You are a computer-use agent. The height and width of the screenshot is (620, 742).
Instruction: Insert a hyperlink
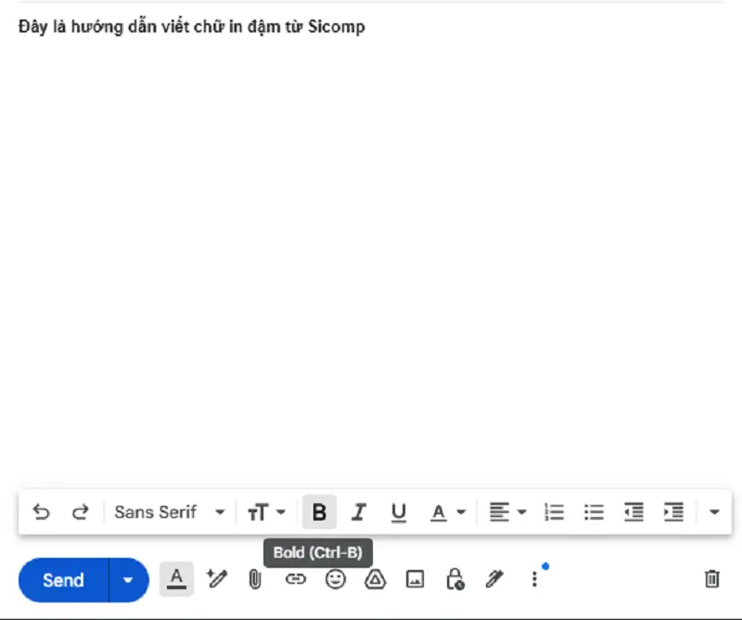pyautogui.click(x=296, y=579)
